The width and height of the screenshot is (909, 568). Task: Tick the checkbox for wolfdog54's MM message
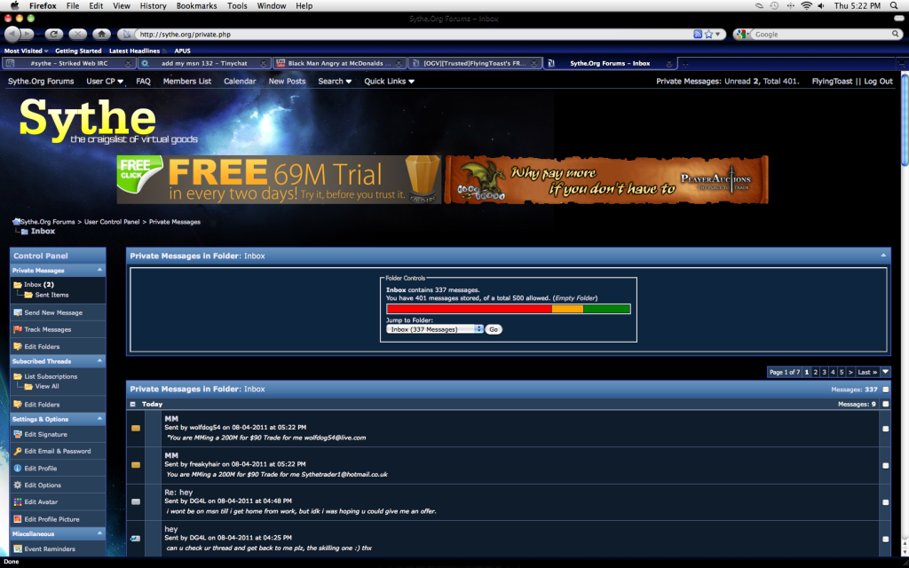pyautogui.click(x=885, y=429)
